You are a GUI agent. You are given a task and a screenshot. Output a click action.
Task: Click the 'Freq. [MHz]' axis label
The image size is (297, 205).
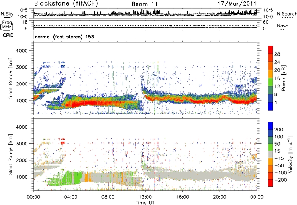[x=7, y=25]
